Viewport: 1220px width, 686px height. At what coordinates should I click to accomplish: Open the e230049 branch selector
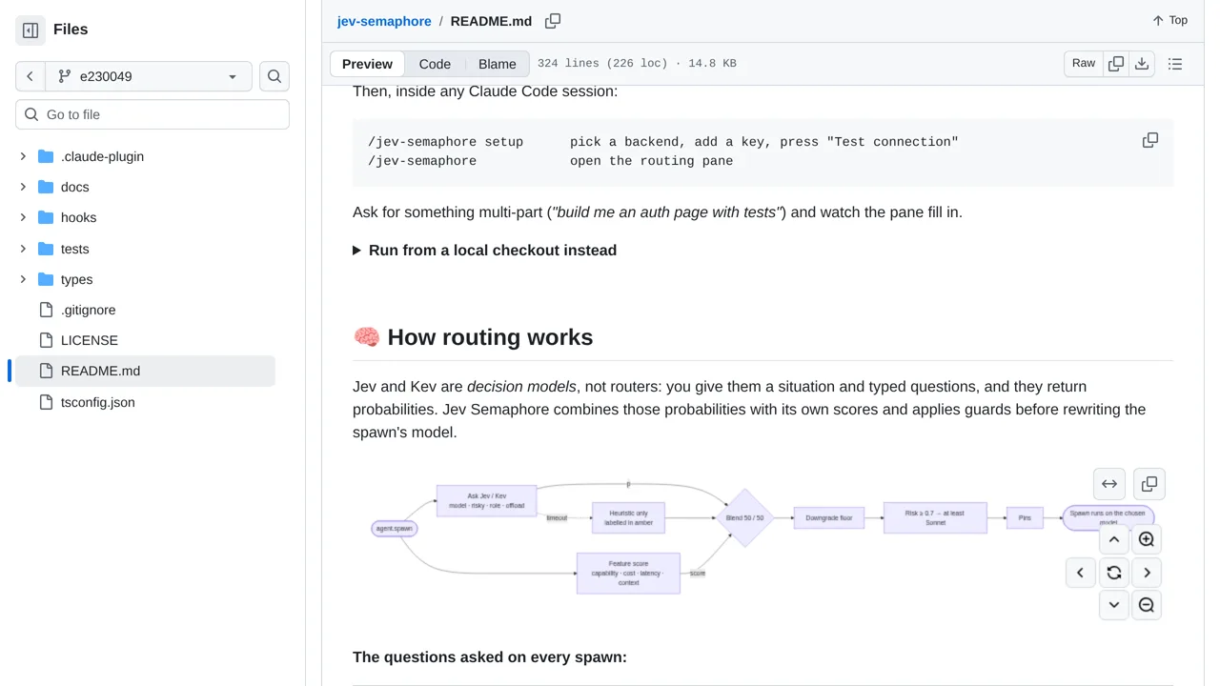(x=149, y=76)
